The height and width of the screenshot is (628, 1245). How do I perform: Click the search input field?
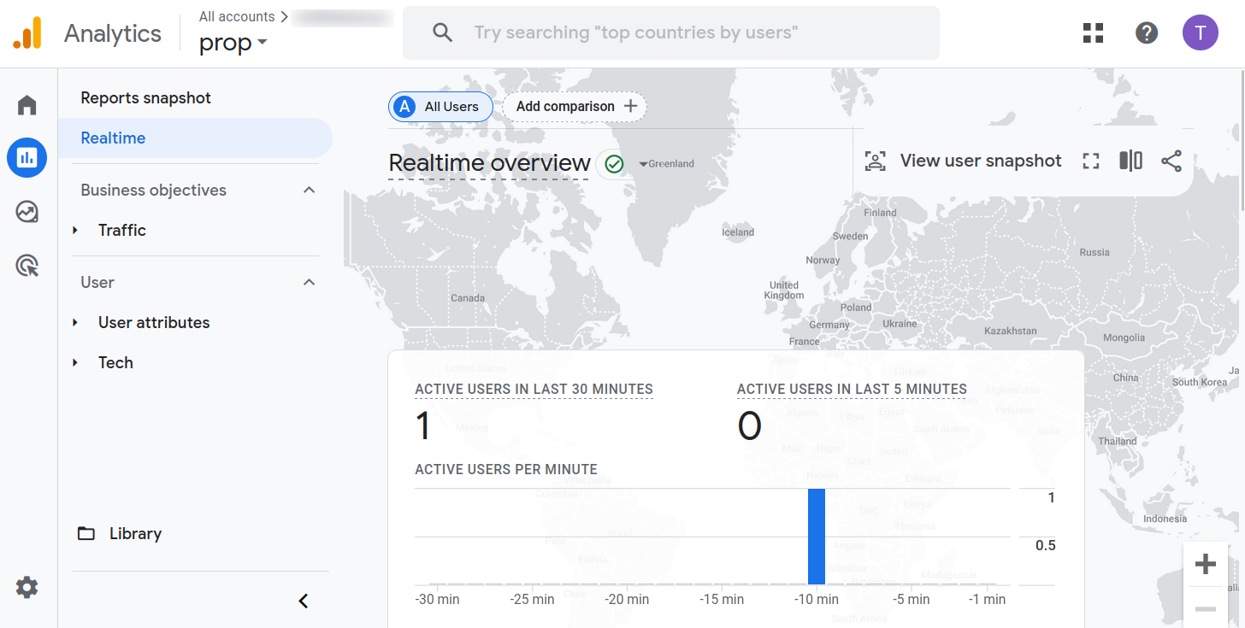click(670, 33)
